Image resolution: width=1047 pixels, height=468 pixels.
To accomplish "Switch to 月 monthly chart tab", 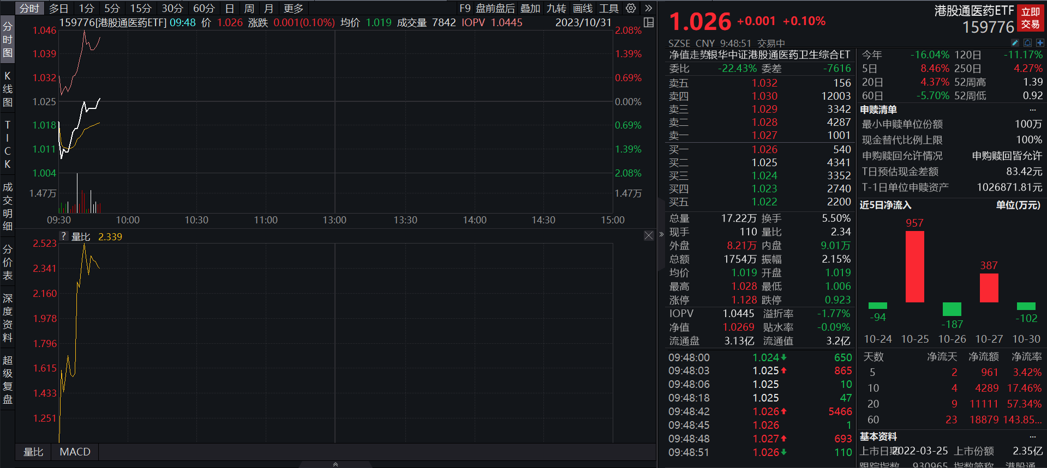I will [x=268, y=8].
